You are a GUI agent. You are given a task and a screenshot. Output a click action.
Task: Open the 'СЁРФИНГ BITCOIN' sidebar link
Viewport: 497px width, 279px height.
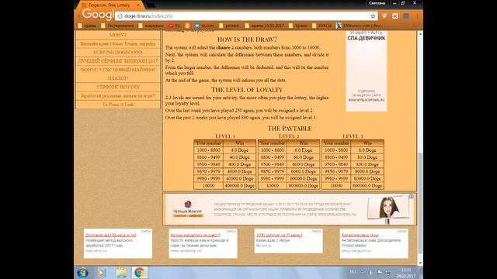point(118,87)
